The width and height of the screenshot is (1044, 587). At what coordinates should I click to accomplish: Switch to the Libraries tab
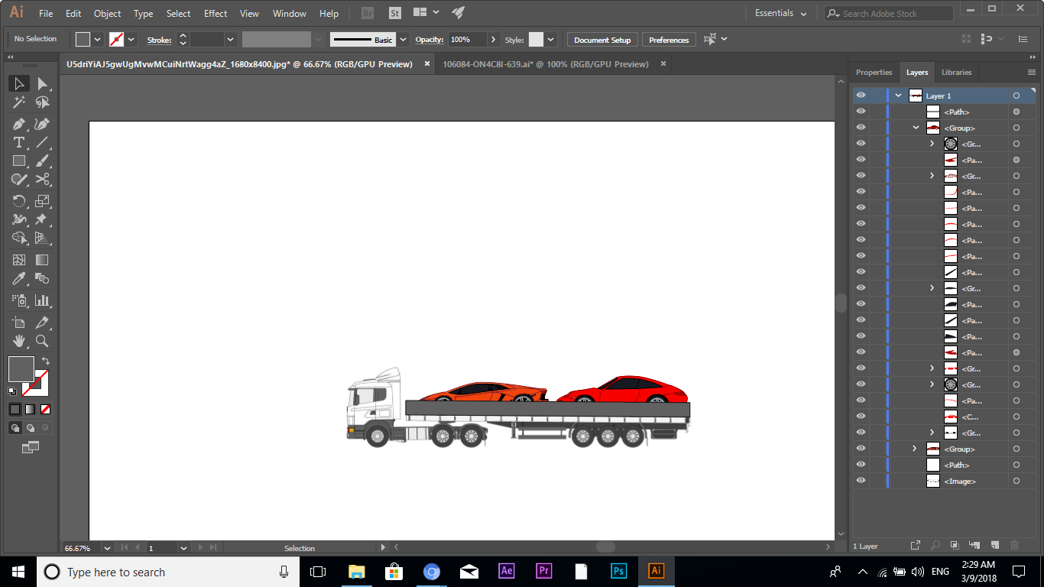tap(956, 72)
